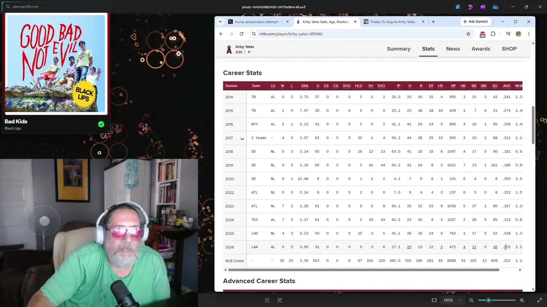The width and height of the screenshot is (547, 307).
Task: Open the Summary section of the player page
Action: coord(399,49)
